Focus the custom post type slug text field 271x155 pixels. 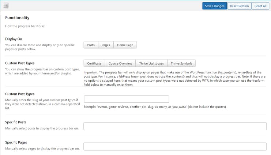coord(127,99)
